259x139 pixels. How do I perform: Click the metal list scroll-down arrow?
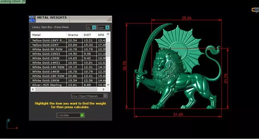(108, 85)
